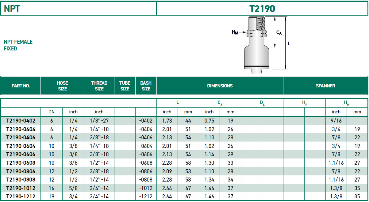Click CA value 1.34 inch
Image resolution: width=369 pixels, height=202 pixels.
tap(209, 180)
